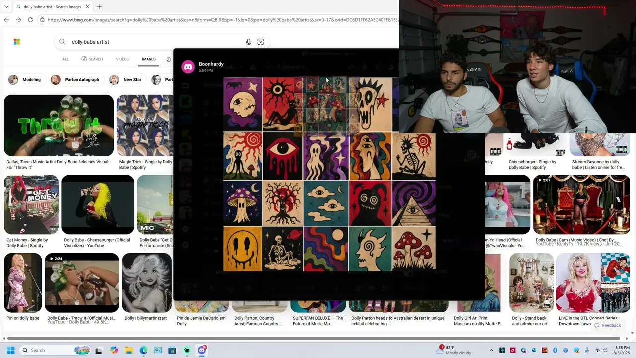Screen dimensions: 636x358
Task: Open the 'Pin on dolly babe' image
Action: pos(23,283)
